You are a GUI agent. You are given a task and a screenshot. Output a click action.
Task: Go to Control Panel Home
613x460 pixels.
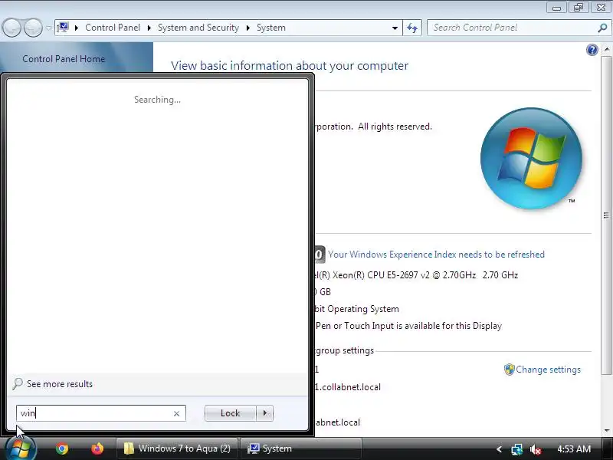click(x=64, y=59)
